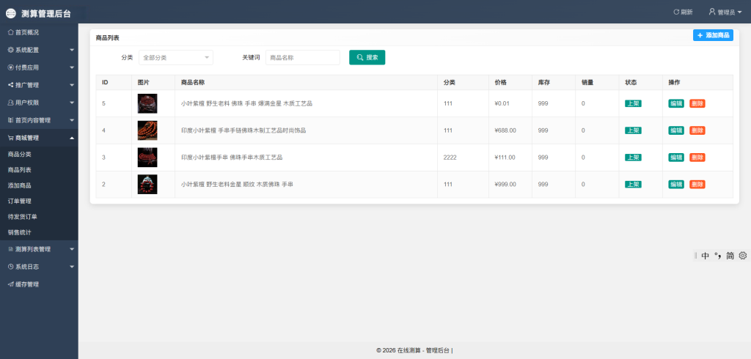751x359 pixels.
Task: Click the rocket icon beside 缓存管理
Action: click(x=10, y=284)
